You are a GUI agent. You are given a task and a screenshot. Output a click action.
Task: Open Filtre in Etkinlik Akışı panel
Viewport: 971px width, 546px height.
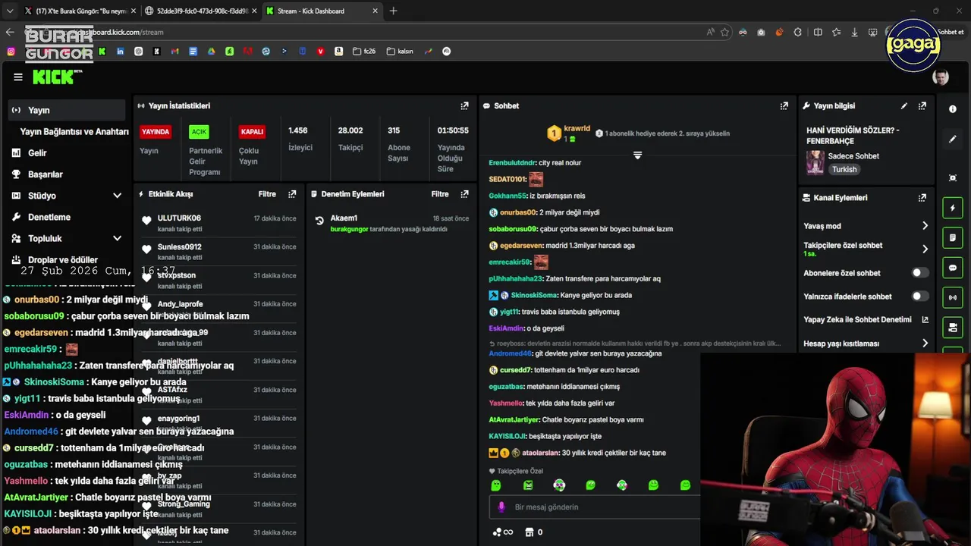[x=267, y=194]
